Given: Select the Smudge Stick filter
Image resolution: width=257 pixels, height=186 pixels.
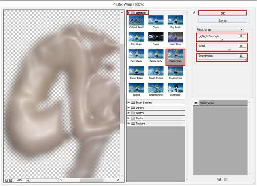Looking at the screenshot, I should (175, 72).
